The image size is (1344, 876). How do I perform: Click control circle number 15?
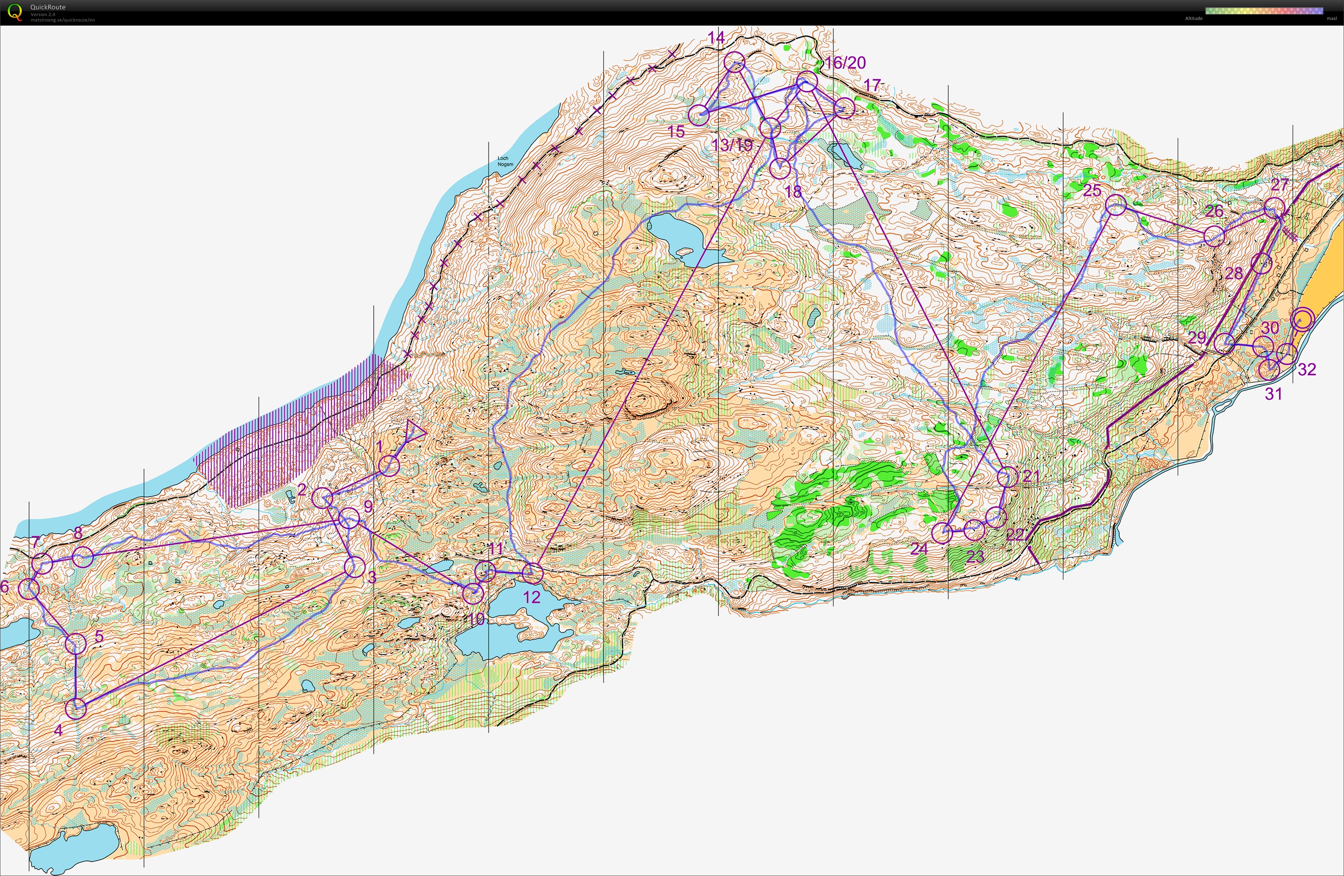[699, 115]
